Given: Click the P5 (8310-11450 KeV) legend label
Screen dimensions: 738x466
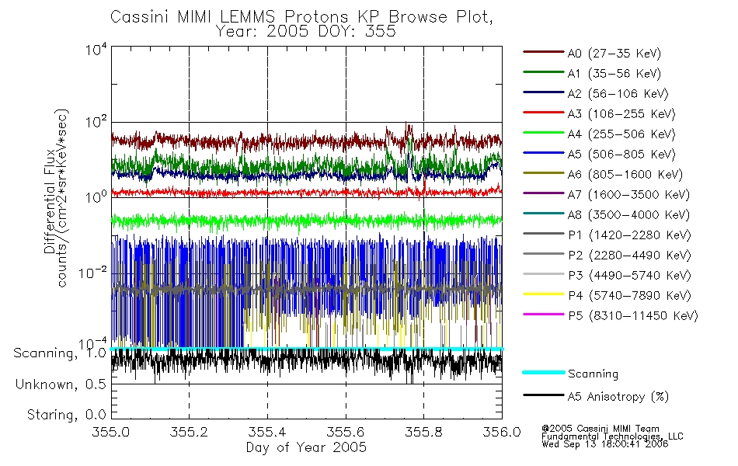Looking at the screenshot, I should point(633,316).
